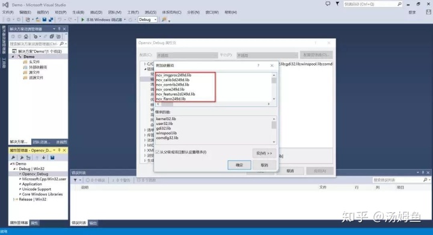Click the wrench Properties icon in Property Manager
The height and width of the screenshot is (235, 433).
coord(13,157)
